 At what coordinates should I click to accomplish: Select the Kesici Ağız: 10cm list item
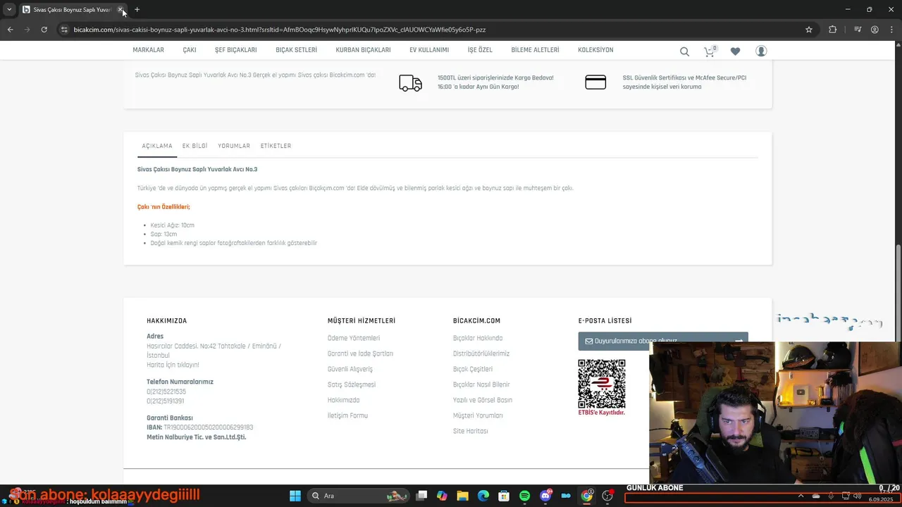pyautogui.click(x=172, y=225)
